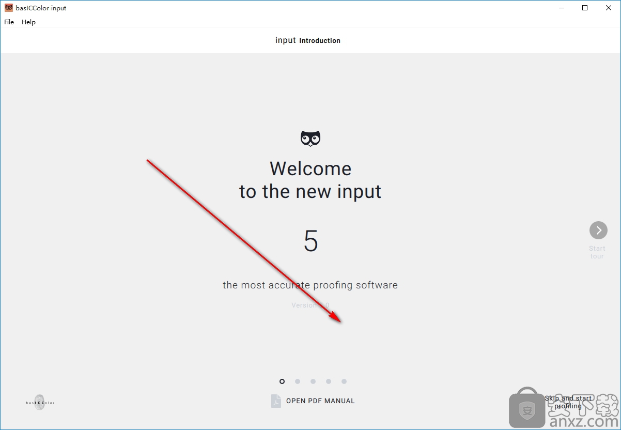Screen dimensions: 621x430
Task: Open the Help menu
Action: 28,22
